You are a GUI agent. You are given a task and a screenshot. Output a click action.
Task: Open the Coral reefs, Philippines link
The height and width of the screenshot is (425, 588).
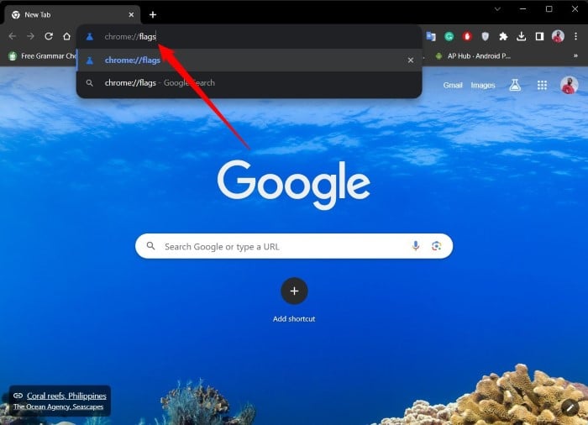point(66,396)
